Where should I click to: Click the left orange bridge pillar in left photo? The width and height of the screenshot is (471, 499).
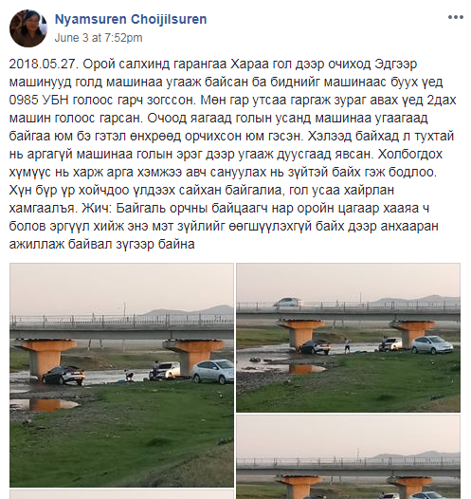coord(45,358)
